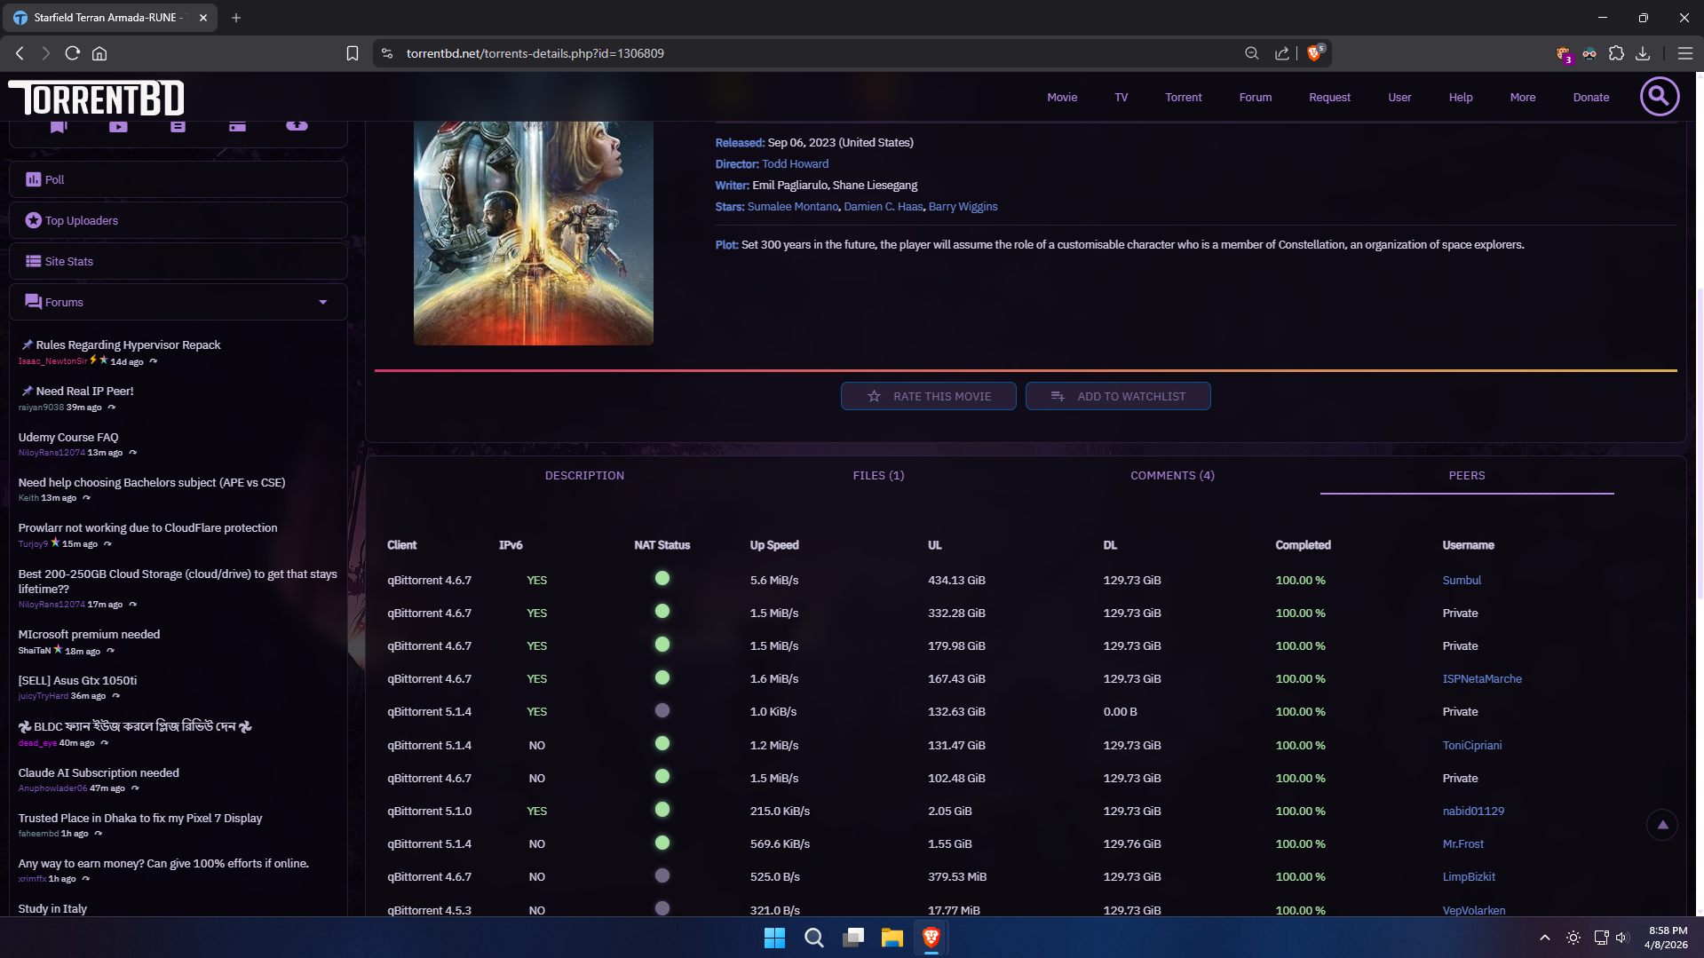1704x958 pixels.
Task: Open browser downloads icon
Action: pos(1643,53)
